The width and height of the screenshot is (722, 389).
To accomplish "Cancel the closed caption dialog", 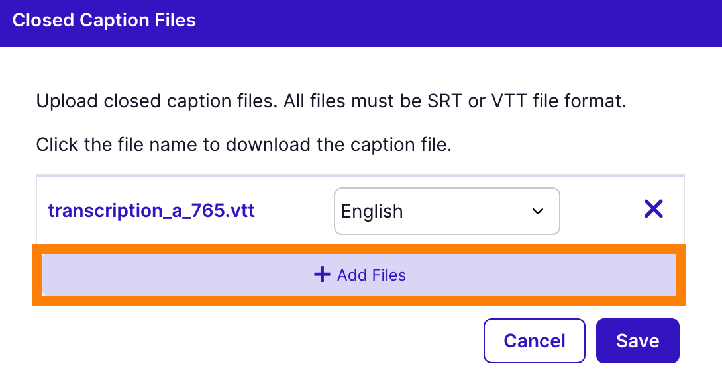I will coord(534,340).
